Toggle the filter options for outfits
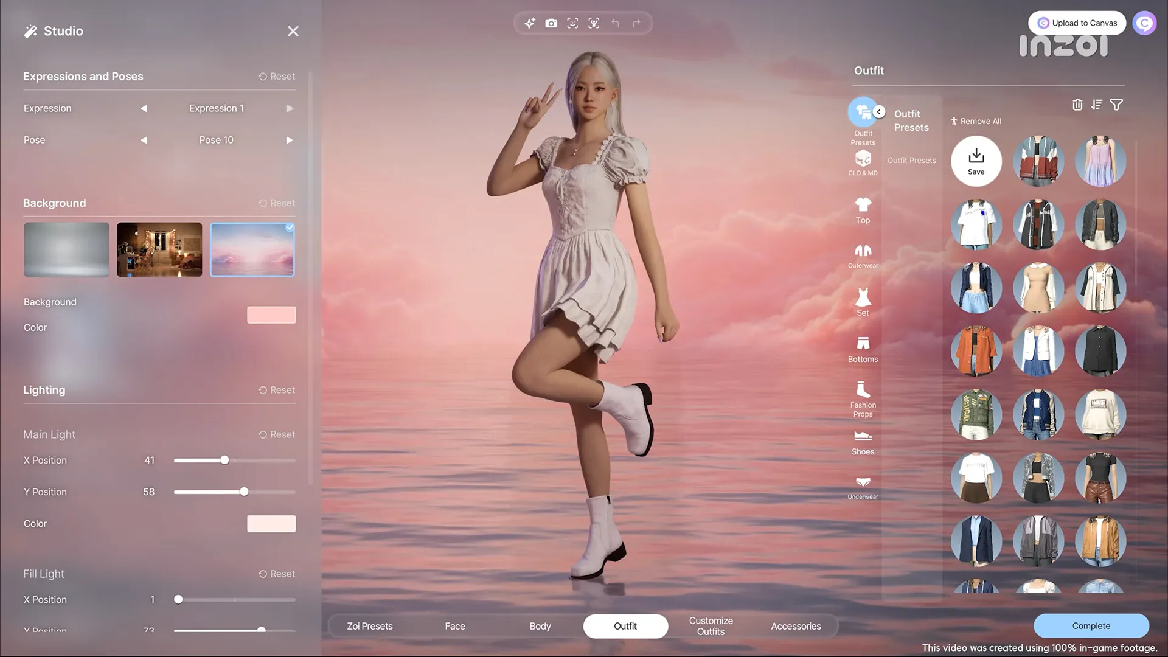The image size is (1168, 657). (x=1117, y=104)
